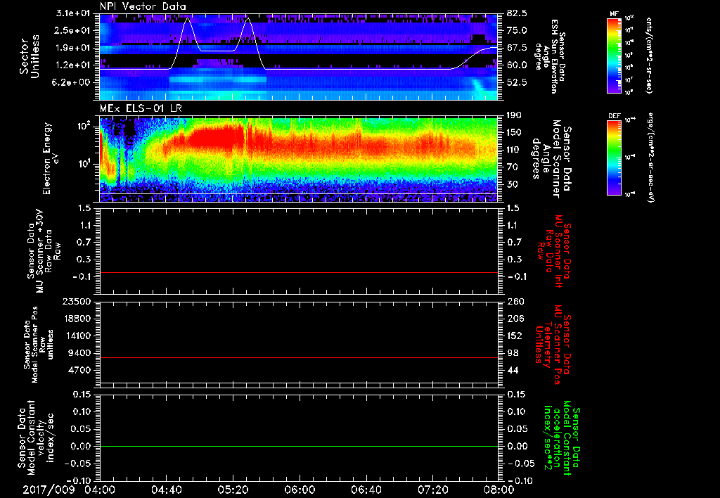Click the '2017/009 04:00' time label
This screenshot has height=498, width=720.
tap(68, 490)
